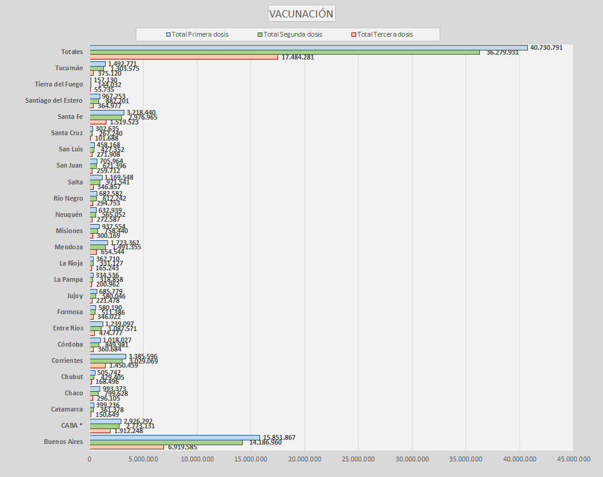The image size is (603, 477).
Task: Select the Totales third dose red bar
Action: tap(184, 57)
